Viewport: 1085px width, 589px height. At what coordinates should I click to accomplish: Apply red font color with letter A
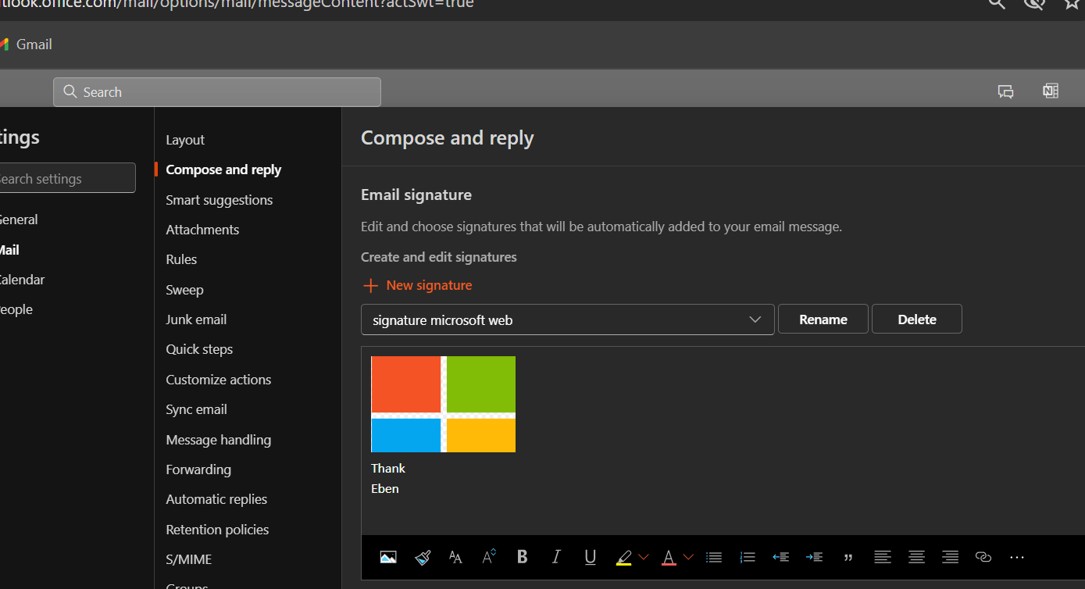669,557
